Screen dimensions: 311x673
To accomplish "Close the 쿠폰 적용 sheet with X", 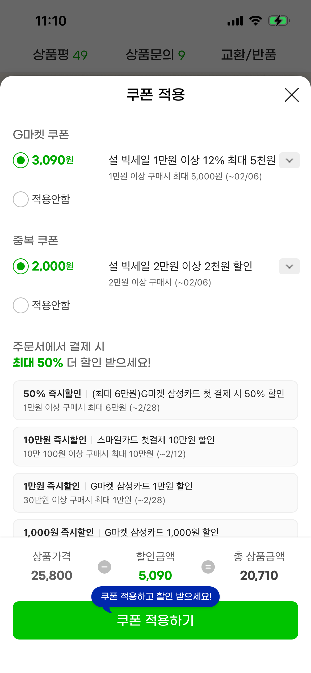I will point(292,95).
